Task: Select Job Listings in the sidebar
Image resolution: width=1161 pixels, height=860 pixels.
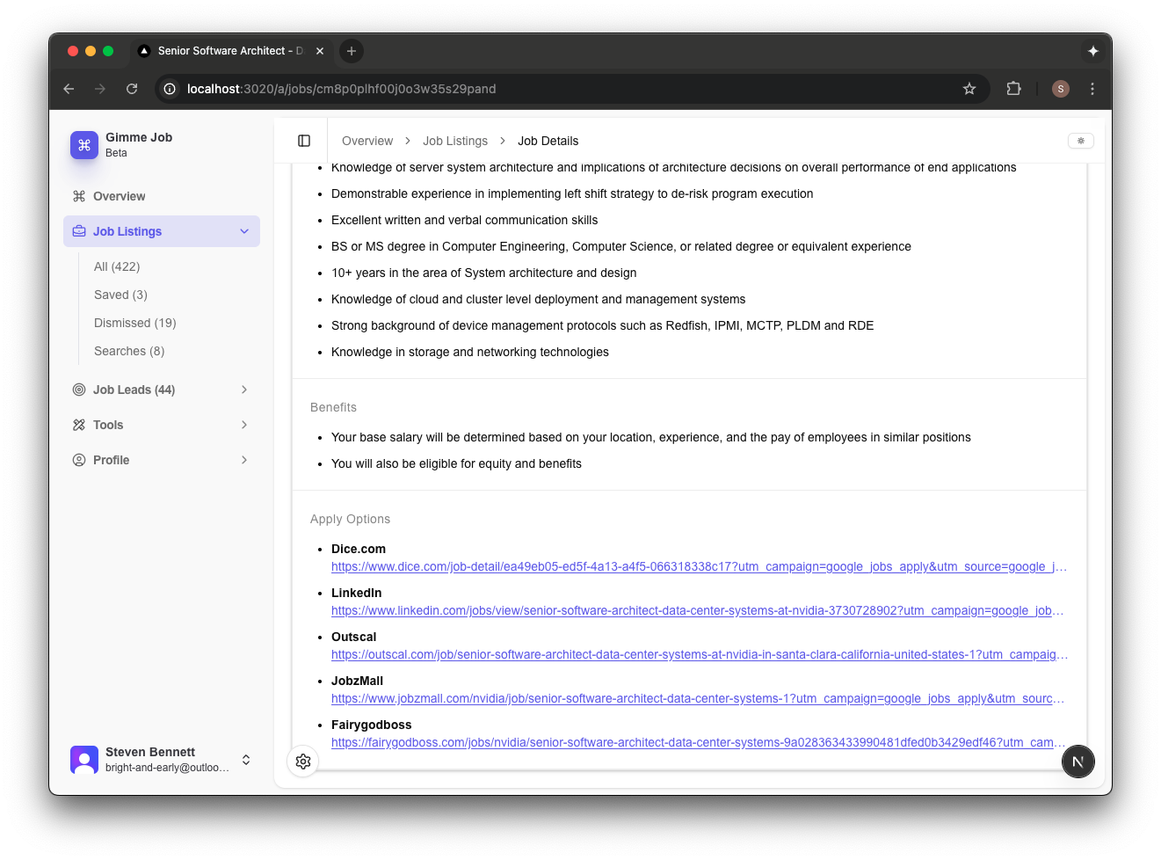Action: pyautogui.click(x=162, y=231)
